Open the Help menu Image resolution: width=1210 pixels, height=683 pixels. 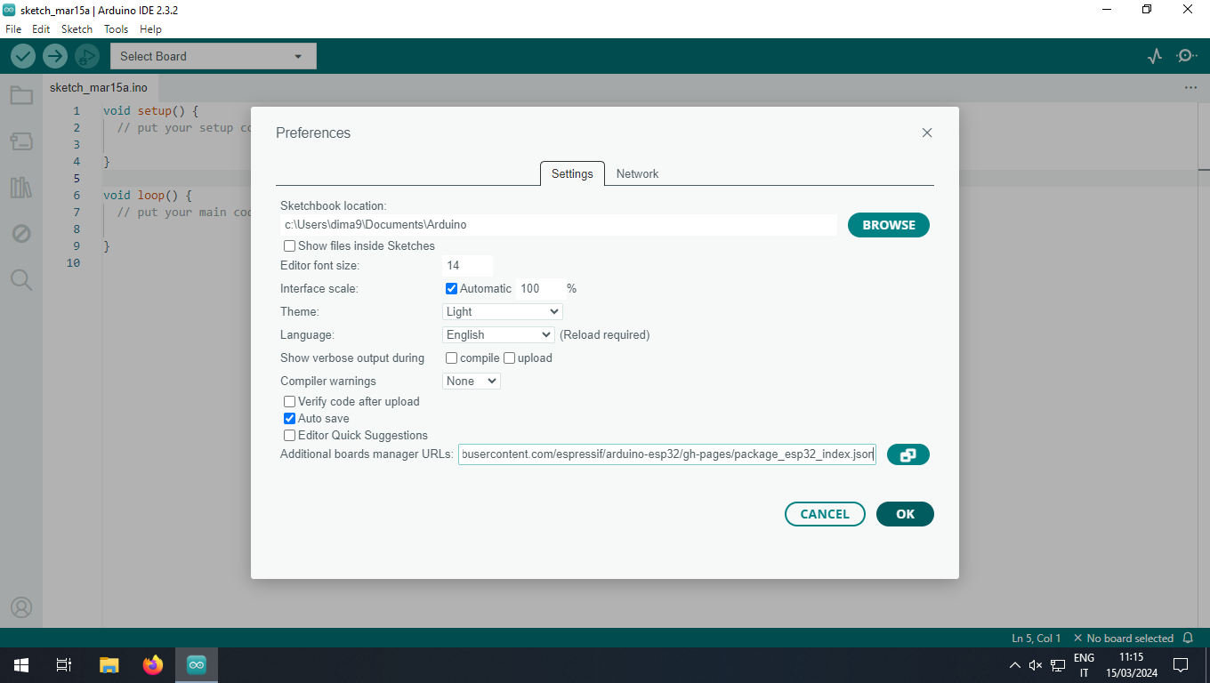[x=150, y=29]
